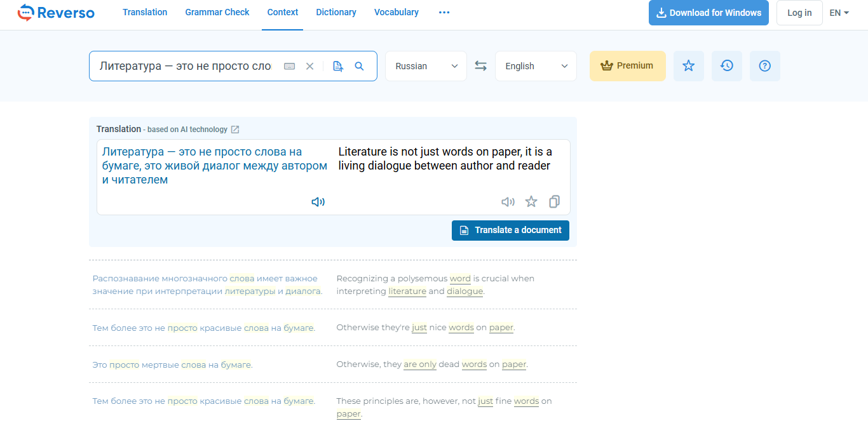Viewport: 868px width, 428px height.
Task: Copy the English translation text
Action: pyautogui.click(x=554, y=202)
